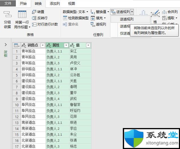Click cell 朱仝 in row 15
This screenshot has height=149, width=180.
pyautogui.click(x=80, y=135)
